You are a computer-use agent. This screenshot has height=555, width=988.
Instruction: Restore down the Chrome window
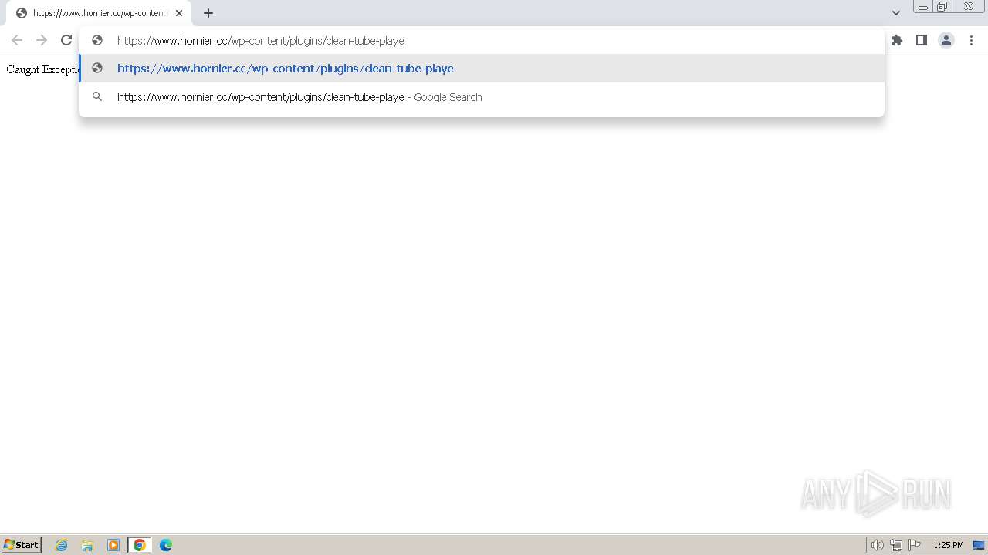(x=942, y=7)
